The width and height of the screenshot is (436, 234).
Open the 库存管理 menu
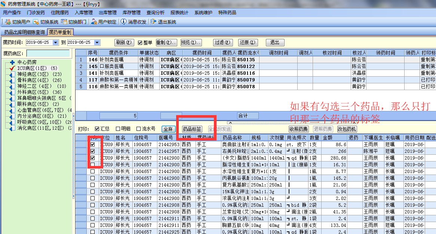click(132, 12)
